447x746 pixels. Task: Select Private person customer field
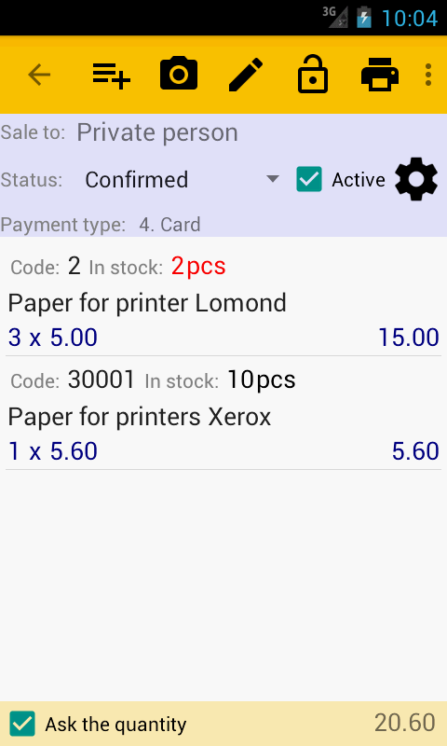[x=157, y=132]
